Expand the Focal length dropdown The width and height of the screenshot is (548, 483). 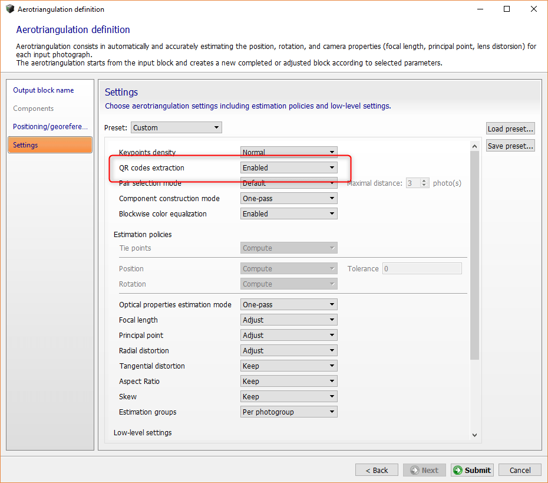[289, 320]
